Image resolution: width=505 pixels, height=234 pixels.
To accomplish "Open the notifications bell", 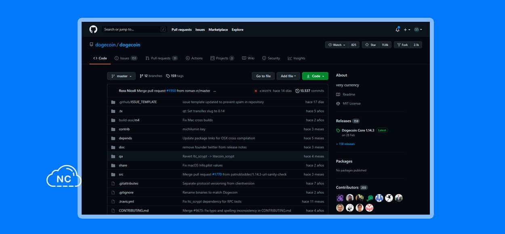I will 398,29.
